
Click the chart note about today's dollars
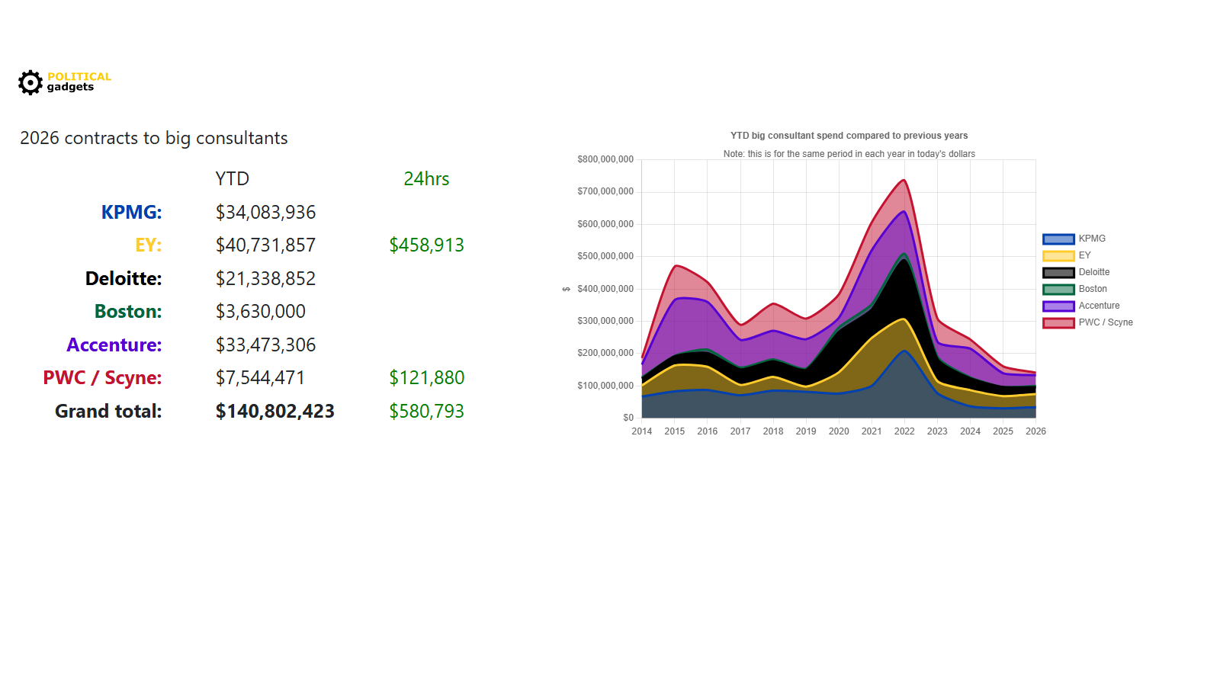[x=849, y=154]
